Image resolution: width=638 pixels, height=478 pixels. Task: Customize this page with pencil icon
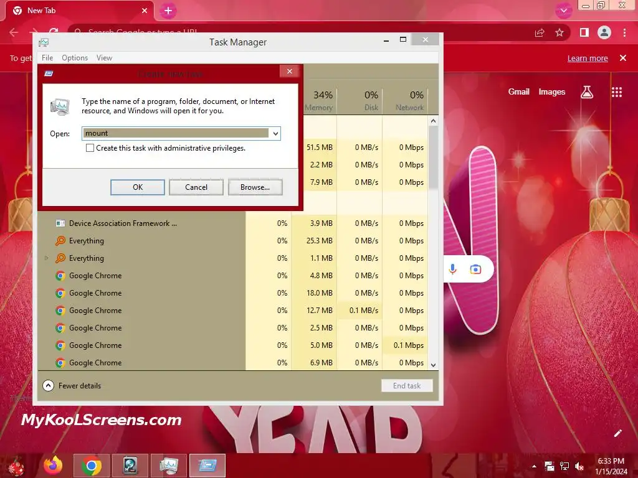(x=617, y=433)
